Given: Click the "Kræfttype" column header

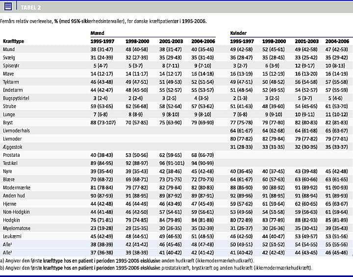Looking at the screenshot, I should 14,42.
